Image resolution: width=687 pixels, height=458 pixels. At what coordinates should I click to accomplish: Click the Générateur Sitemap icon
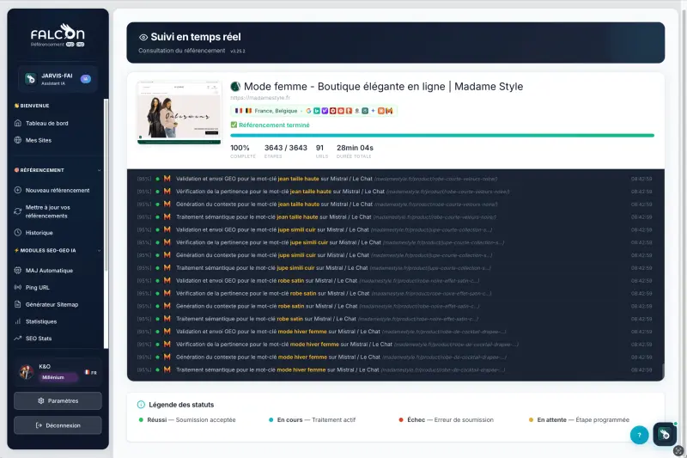tap(18, 304)
